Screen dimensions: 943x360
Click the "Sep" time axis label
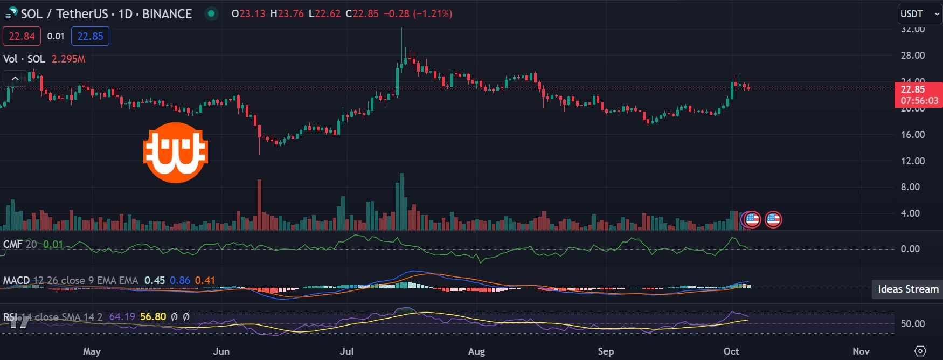tap(606, 351)
